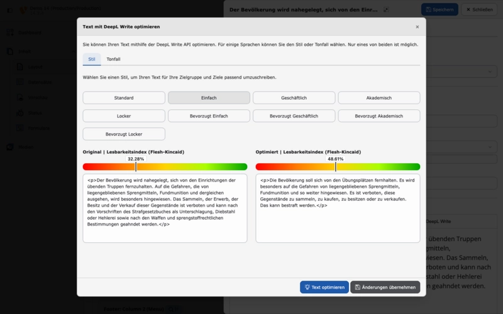Choose the Bevorzugt Locker style
This screenshot has height=314, width=503.
[124, 134]
